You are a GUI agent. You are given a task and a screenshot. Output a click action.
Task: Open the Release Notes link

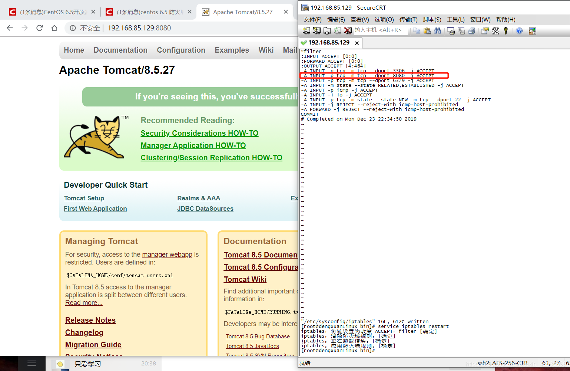click(x=90, y=320)
